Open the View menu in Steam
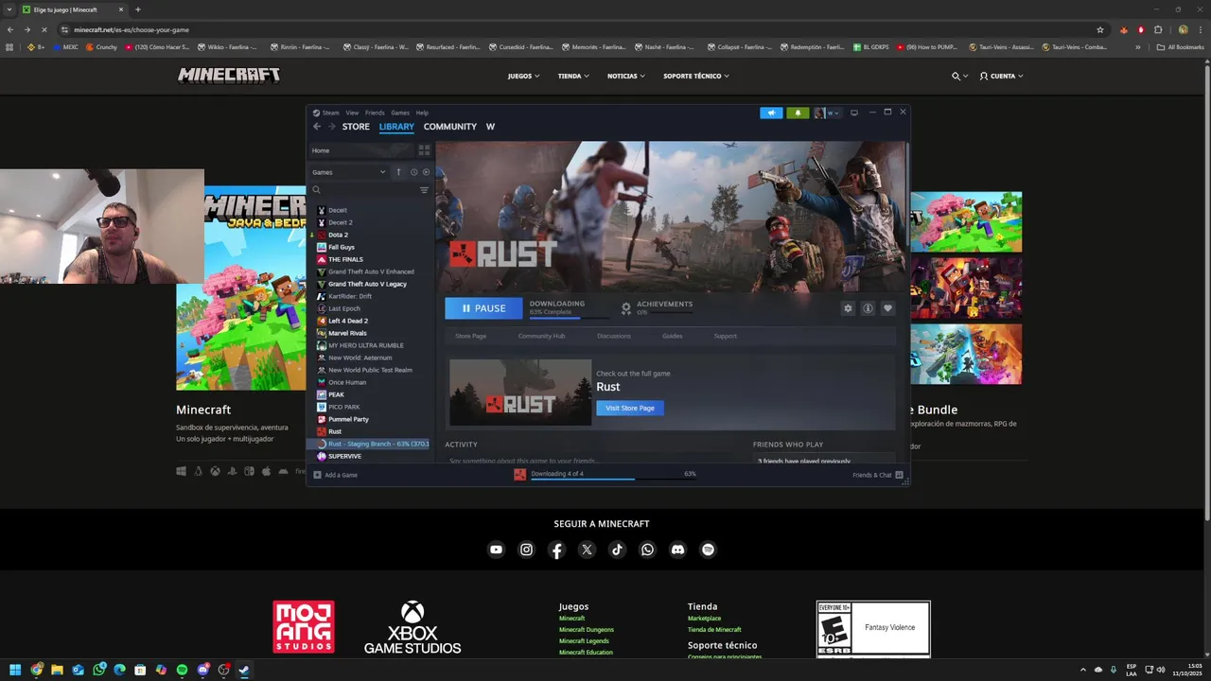This screenshot has height=681, width=1211. [x=352, y=113]
